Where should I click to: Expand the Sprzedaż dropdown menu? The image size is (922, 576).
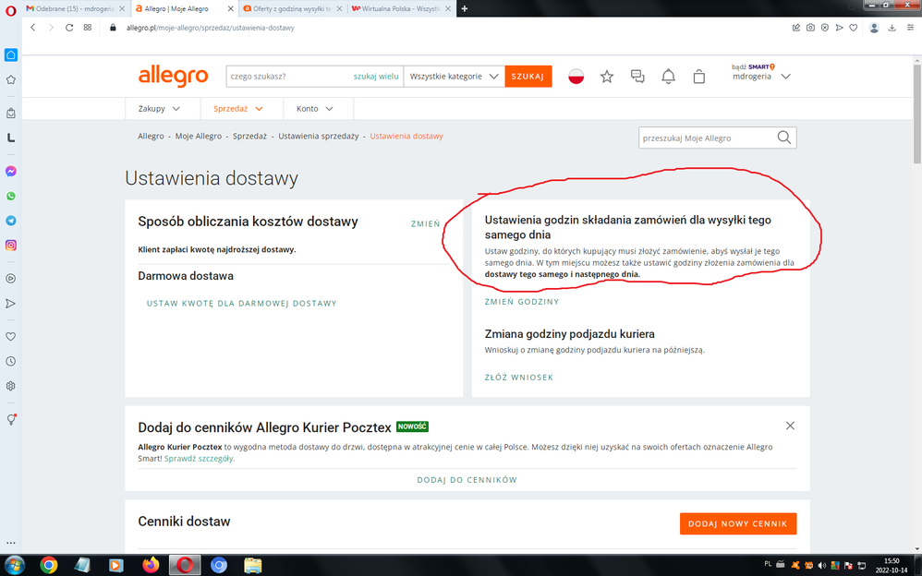point(238,109)
